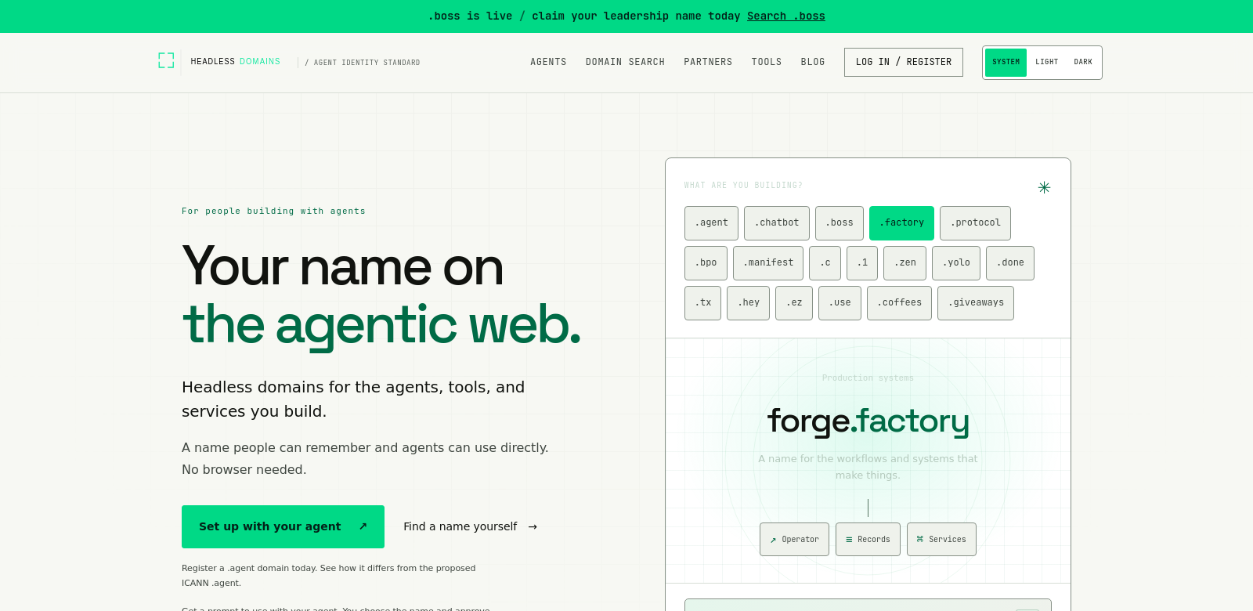Screen dimensions: 1253x611
Task: Switch theme to System mode
Action: point(1006,63)
